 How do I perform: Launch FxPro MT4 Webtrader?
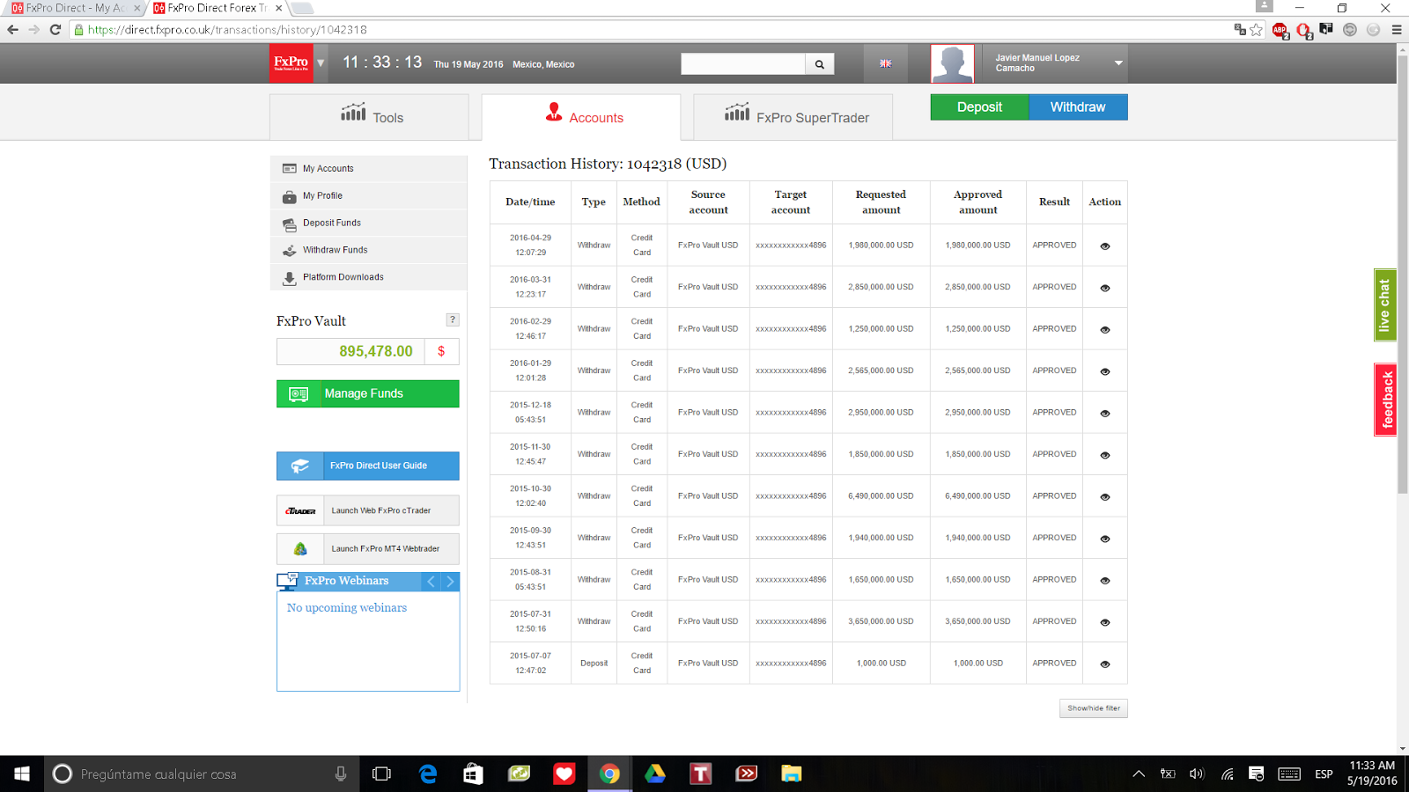click(368, 548)
